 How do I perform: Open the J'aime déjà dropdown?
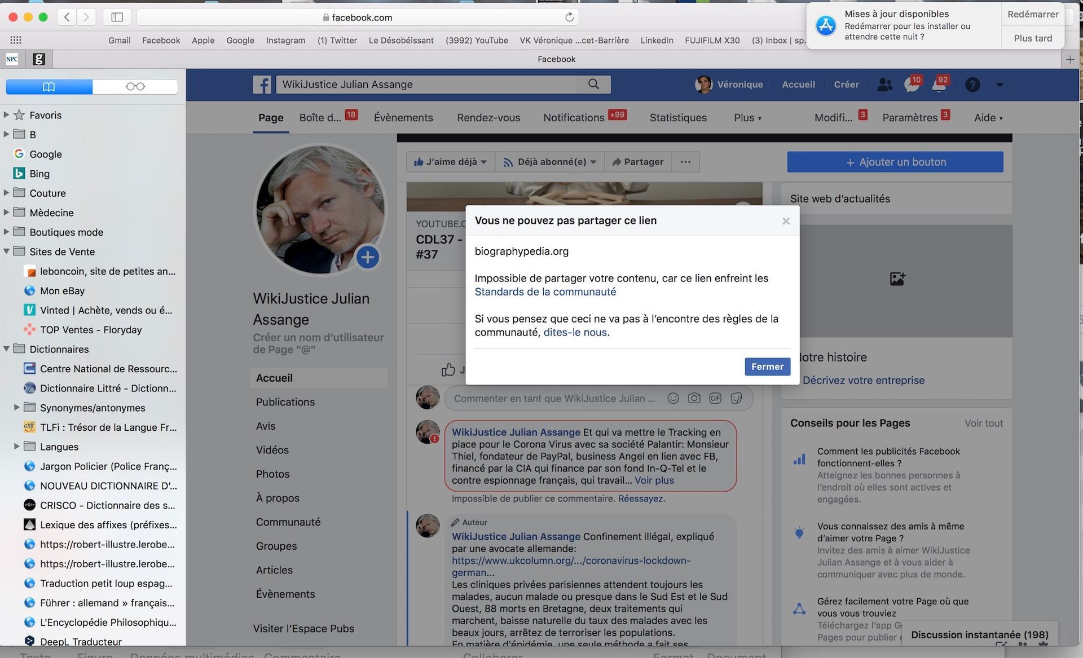coord(450,162)
